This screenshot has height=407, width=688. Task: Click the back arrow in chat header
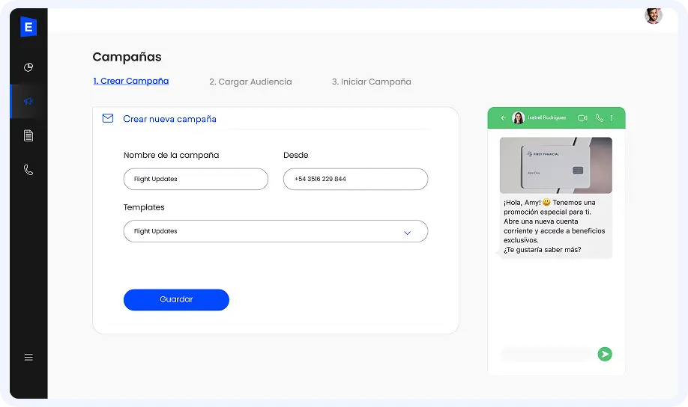coord(504,118)
